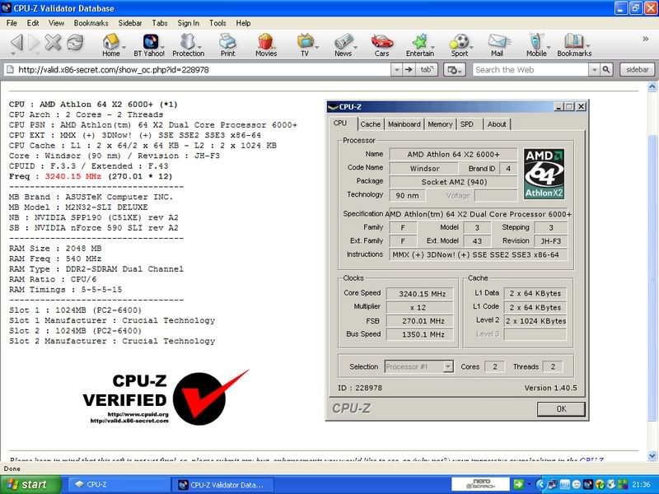
Task: Click the BT Yahoo! toolbar icon
Action: [149, 45]
